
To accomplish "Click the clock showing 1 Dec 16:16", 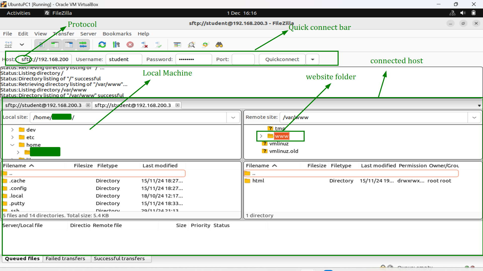I will coord(242,13).
